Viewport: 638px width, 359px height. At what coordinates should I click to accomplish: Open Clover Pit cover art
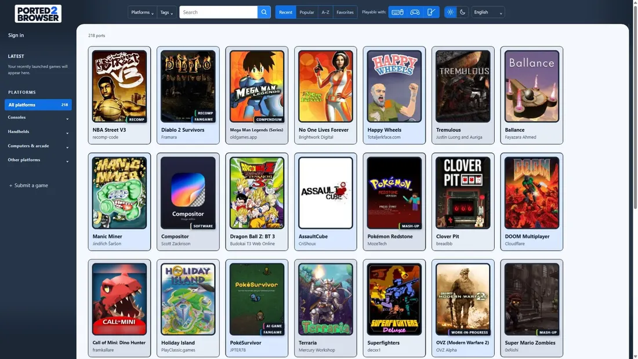pyautogui.click(x=463, y=193)
